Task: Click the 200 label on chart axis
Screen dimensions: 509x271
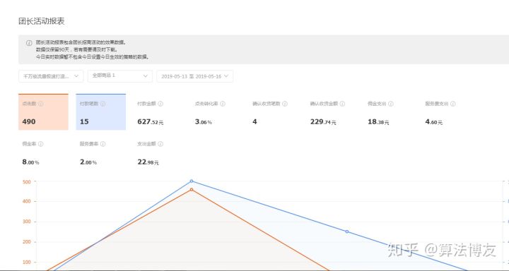Action: 27,242
